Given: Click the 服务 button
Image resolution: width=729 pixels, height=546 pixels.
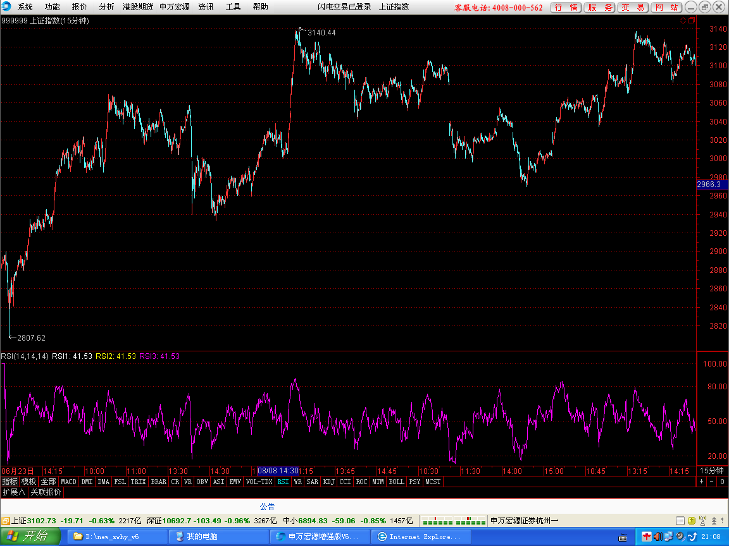Looking at the screenshot, I should [600, 8].
